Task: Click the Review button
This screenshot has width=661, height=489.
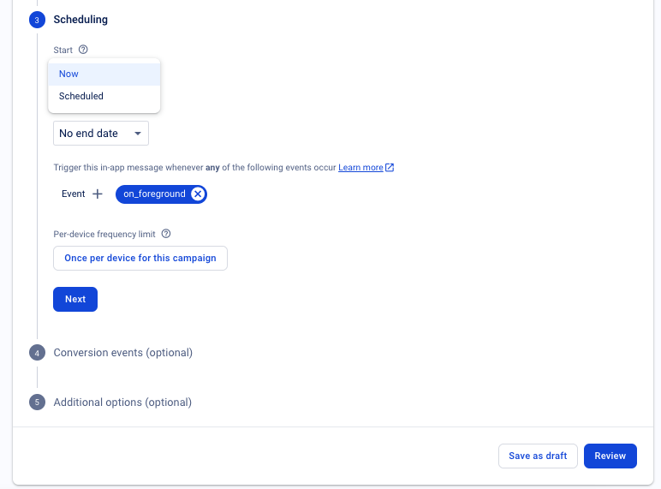Action: tap(610, 456)
